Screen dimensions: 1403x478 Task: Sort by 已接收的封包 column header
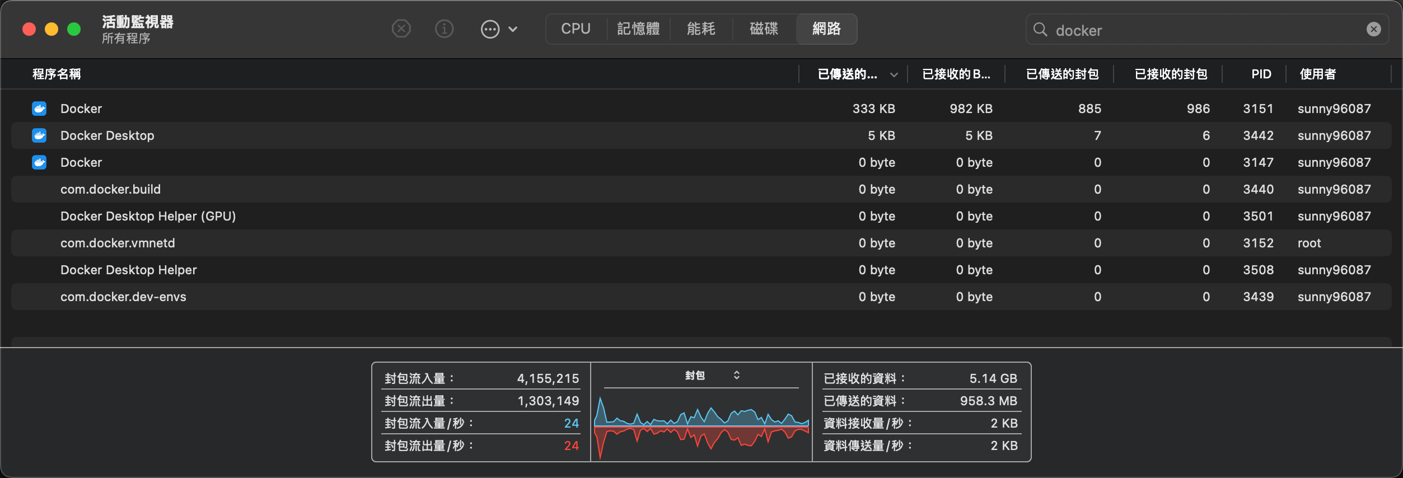(x=1171, y=74)
